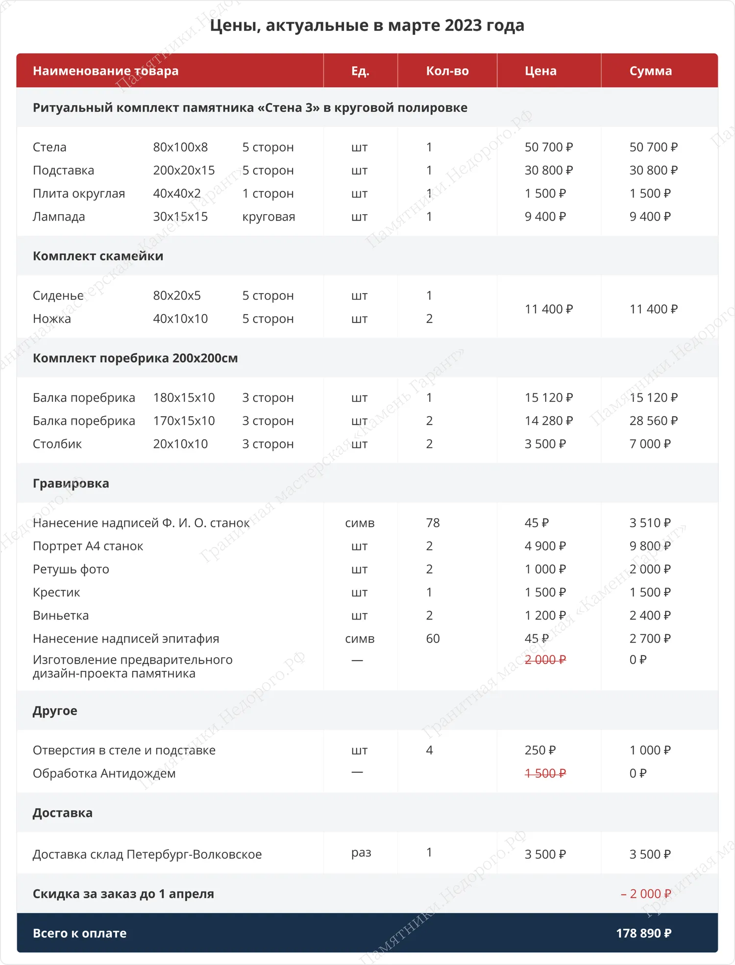This screenshot has width=735, height=965.
Task: Click the 'Ед.' column header
Action: coord(360,71)
